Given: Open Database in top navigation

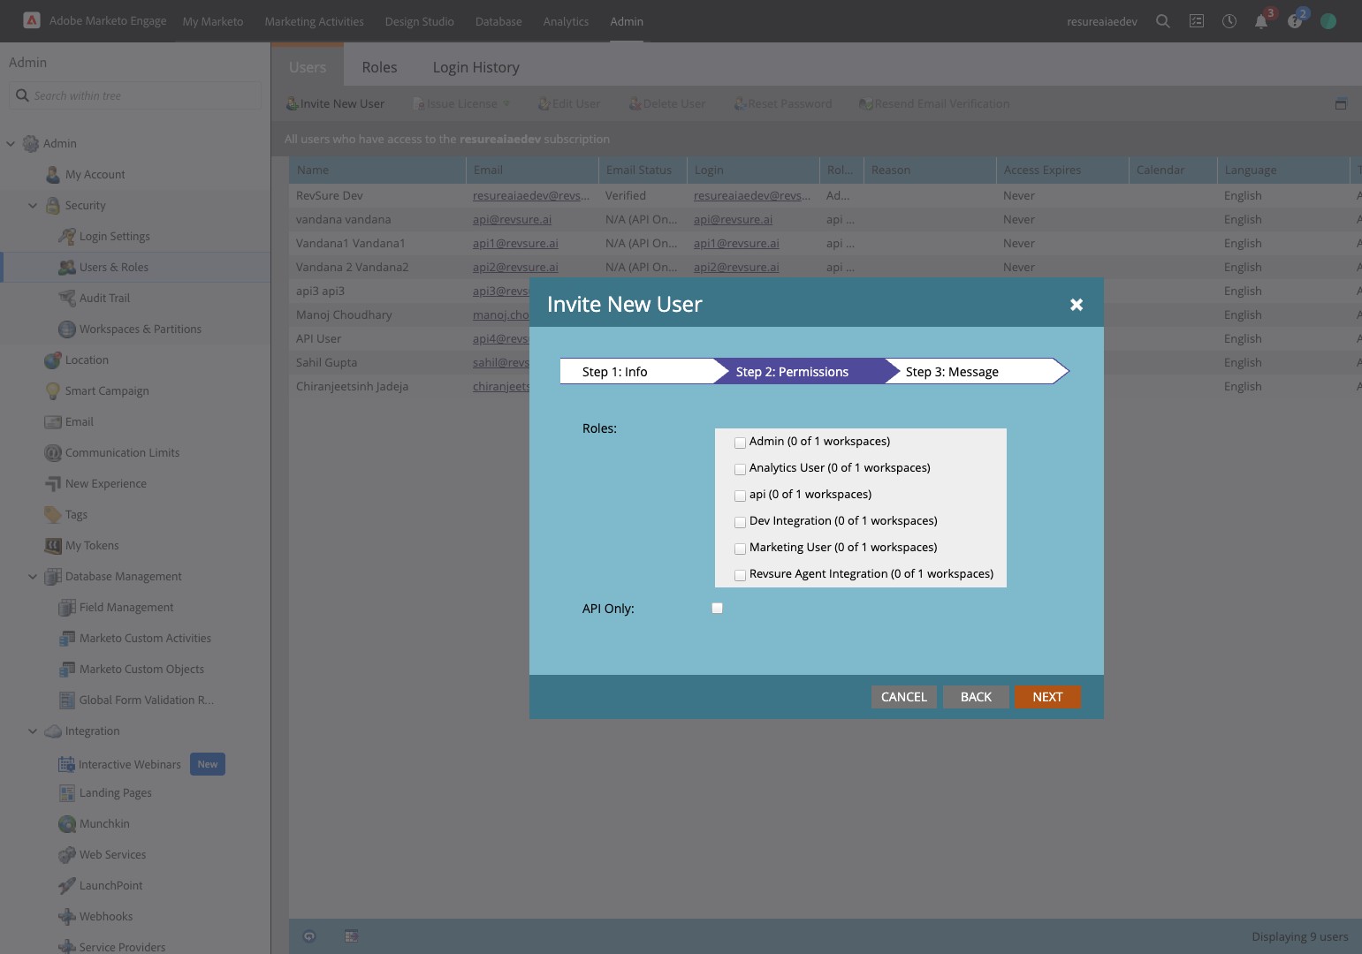Looking at the screenshot, I should (x=498, y=21).
